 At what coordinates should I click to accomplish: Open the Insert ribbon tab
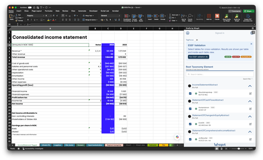click(x=19, y=11)
